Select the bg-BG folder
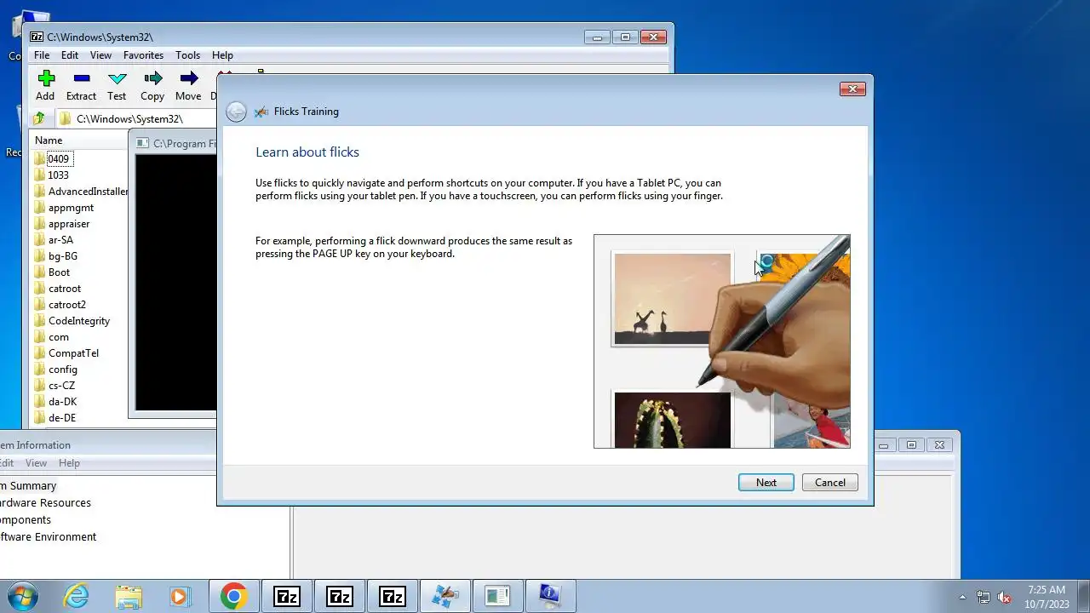Screen dimensions: 1090x613 click(63, 255)
